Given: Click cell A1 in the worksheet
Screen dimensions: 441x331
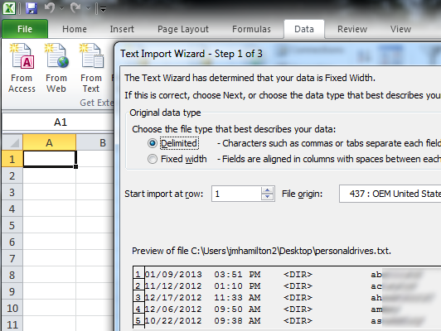Looking at the screenshot, I should point(49,159).
